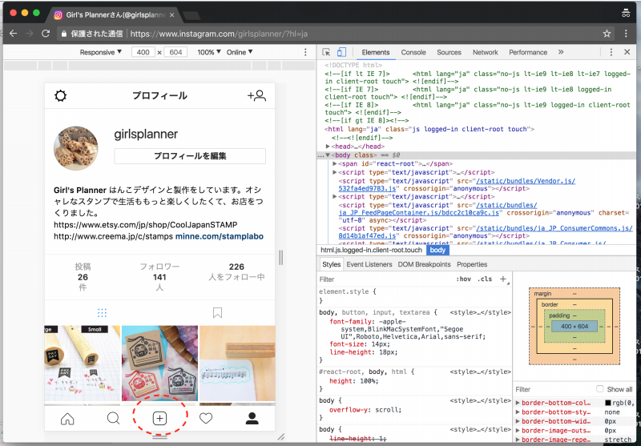Open the DOM Breakpoints tab

pos(424,264)
